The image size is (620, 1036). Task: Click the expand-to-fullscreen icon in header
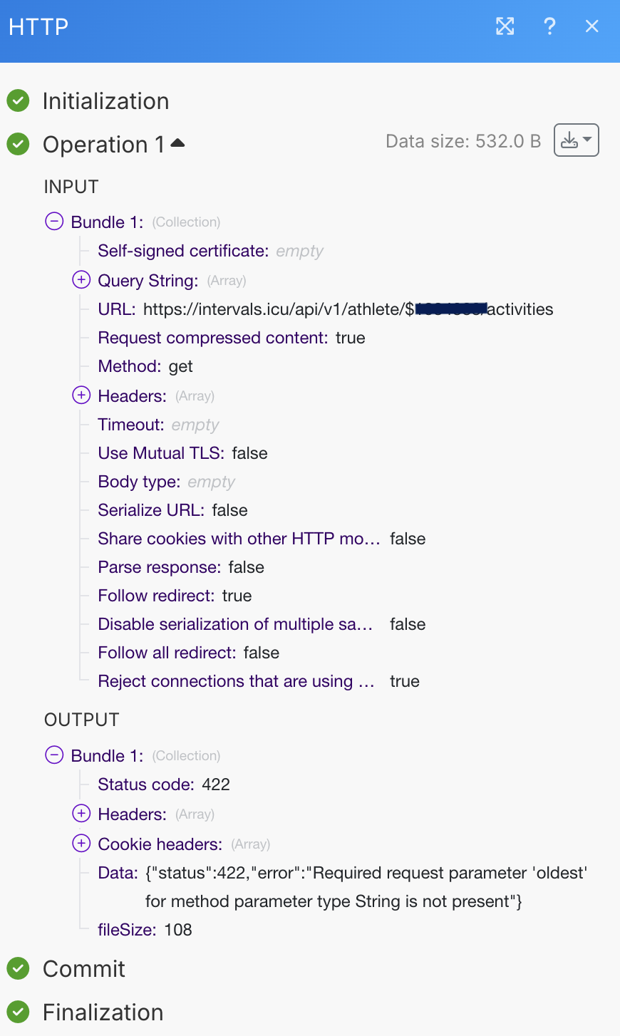[x=505, y=26]
